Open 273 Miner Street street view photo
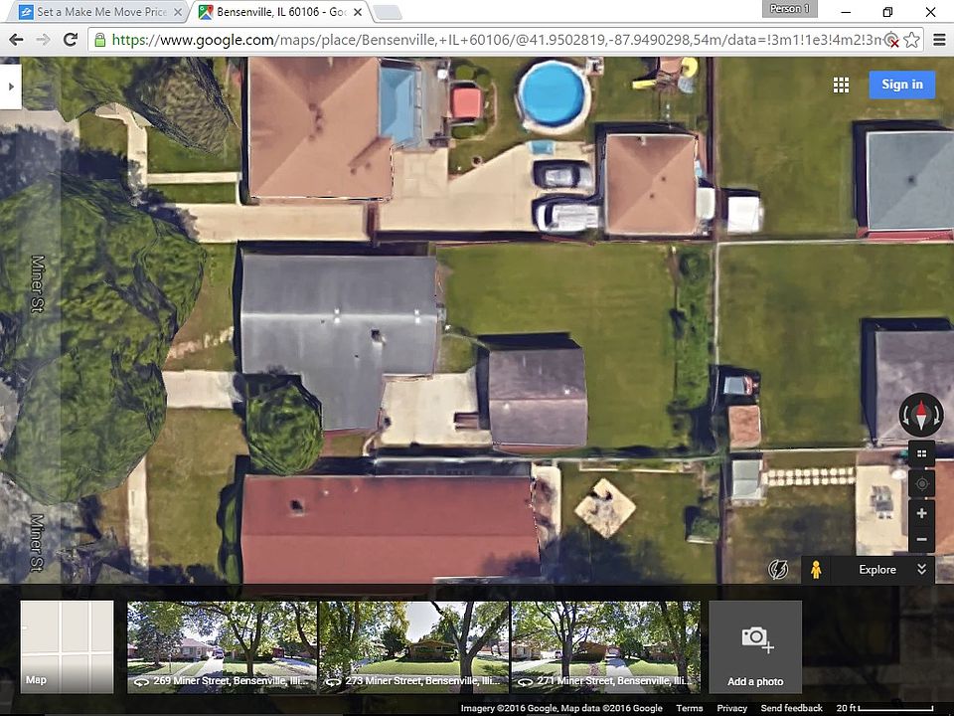The image size is (954, 716). [x=413, y=646]
